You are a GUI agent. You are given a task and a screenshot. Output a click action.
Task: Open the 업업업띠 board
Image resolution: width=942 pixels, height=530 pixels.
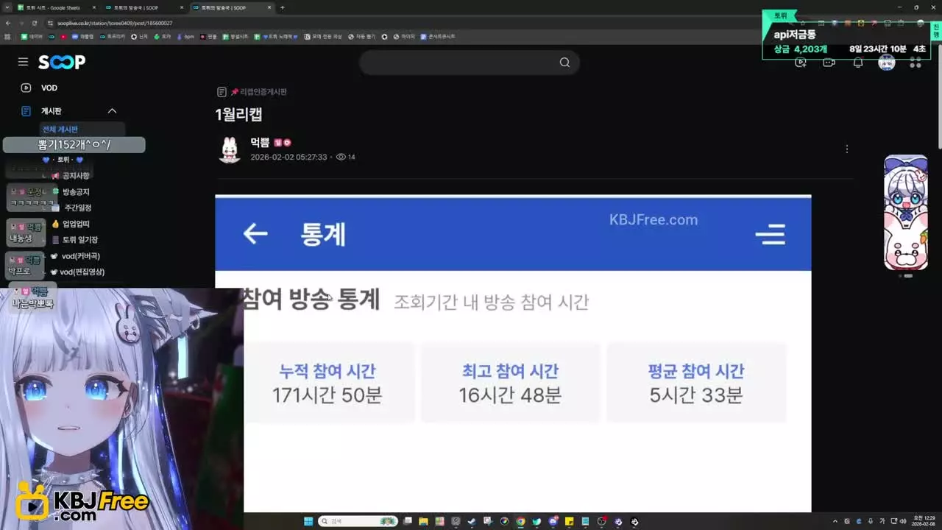[x=76, y=224]
